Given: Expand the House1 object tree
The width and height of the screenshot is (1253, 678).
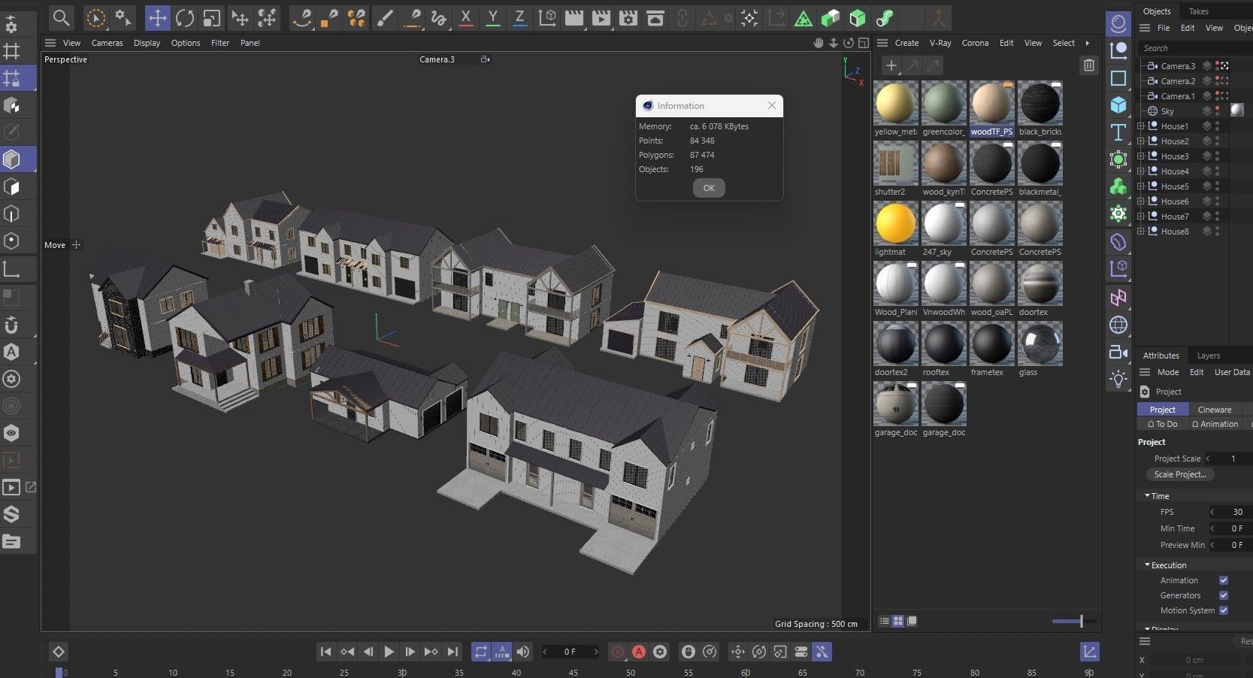Looking at the screenshot, I should click(1140, 126).
